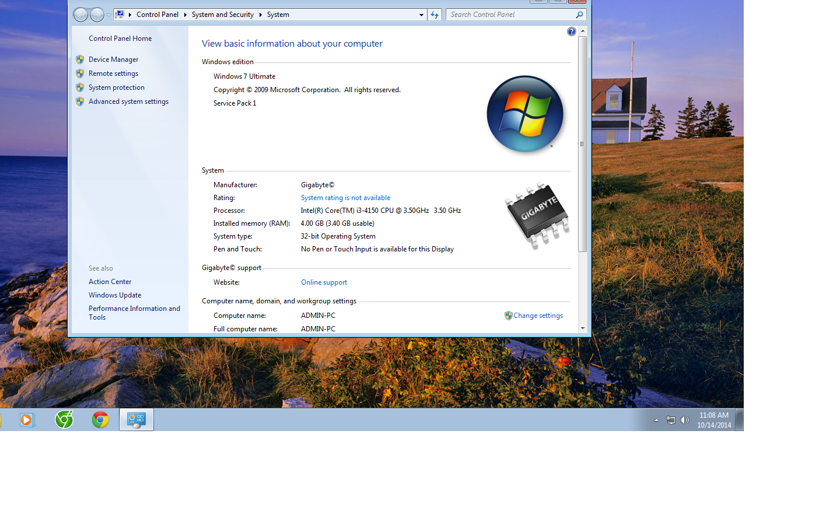Open the help question mark icon
The image size is (840, 525).
572,32
